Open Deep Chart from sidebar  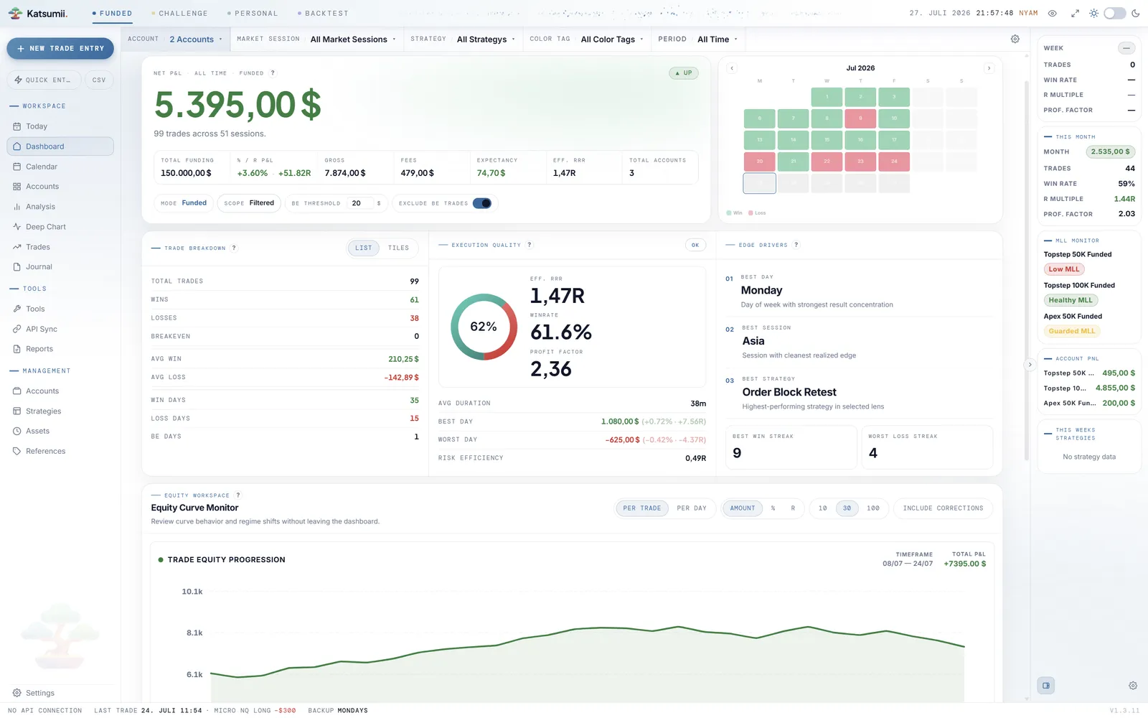point(60,227)
